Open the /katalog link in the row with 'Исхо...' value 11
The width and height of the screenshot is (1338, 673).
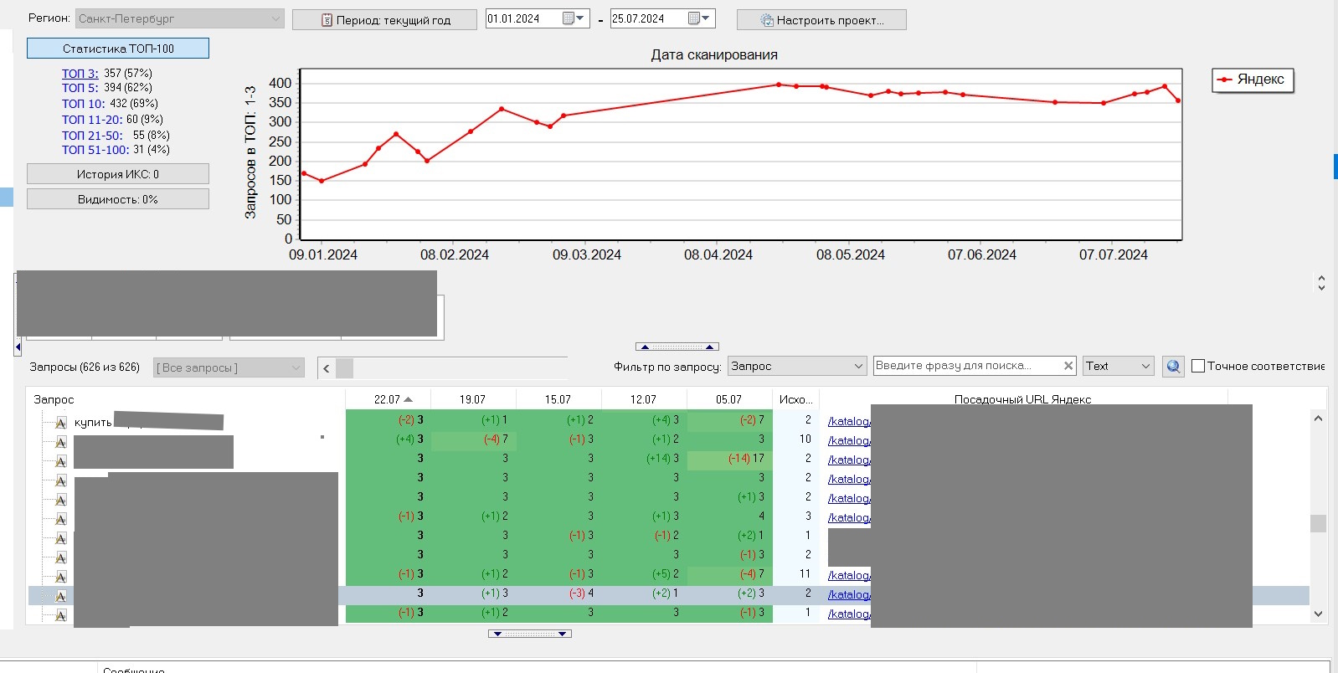(849, 575)
